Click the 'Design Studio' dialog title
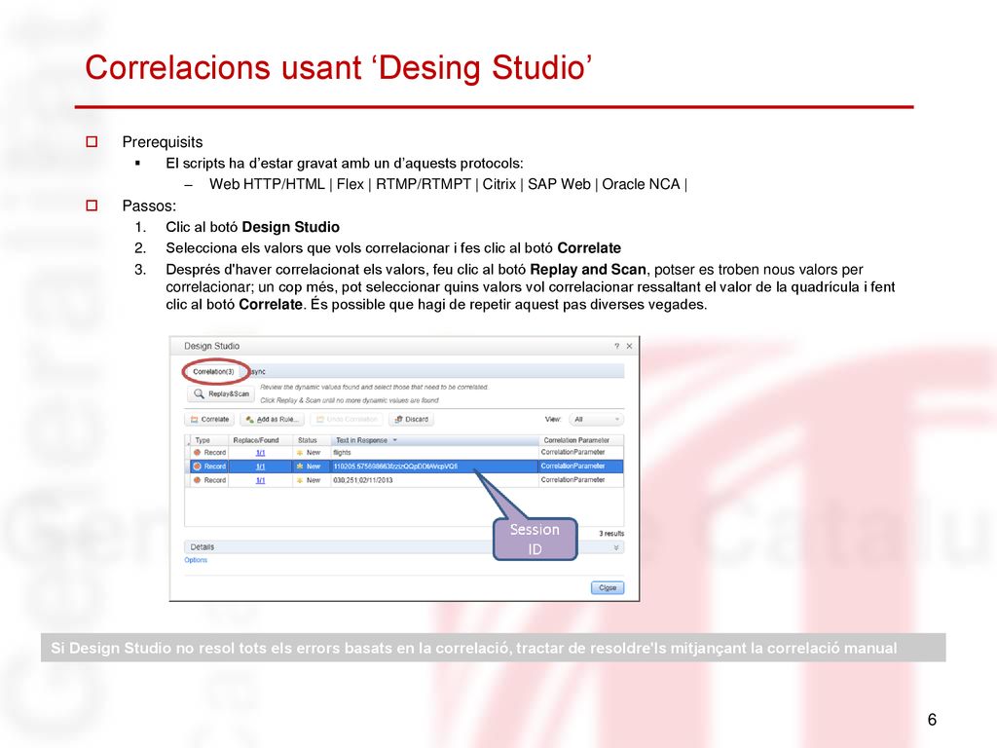997x748 pixels. pyautogui.click(x=211, y=346)
